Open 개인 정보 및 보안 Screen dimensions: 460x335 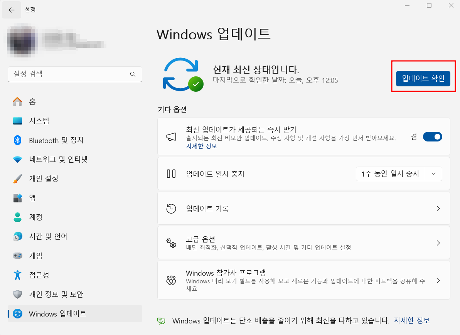[x=75, y=294]
